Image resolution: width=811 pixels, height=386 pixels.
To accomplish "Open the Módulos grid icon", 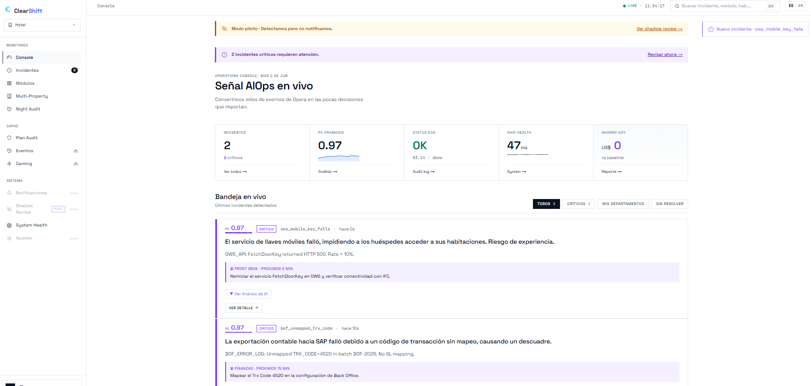I will coord(9,83).
